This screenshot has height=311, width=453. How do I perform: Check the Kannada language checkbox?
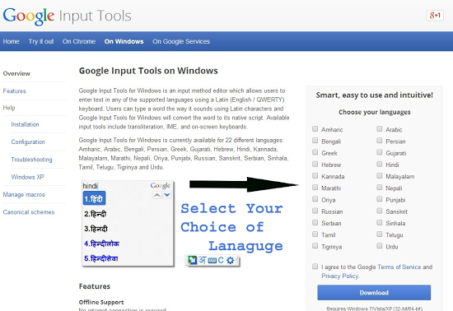pyautogui.click(x=315, y=176)
